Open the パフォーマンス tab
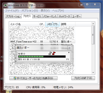The height and width of the screenshot is (93, 103). [x=50, y=16]
